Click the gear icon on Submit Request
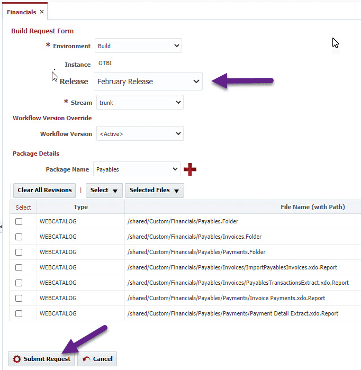 (17, 359)
